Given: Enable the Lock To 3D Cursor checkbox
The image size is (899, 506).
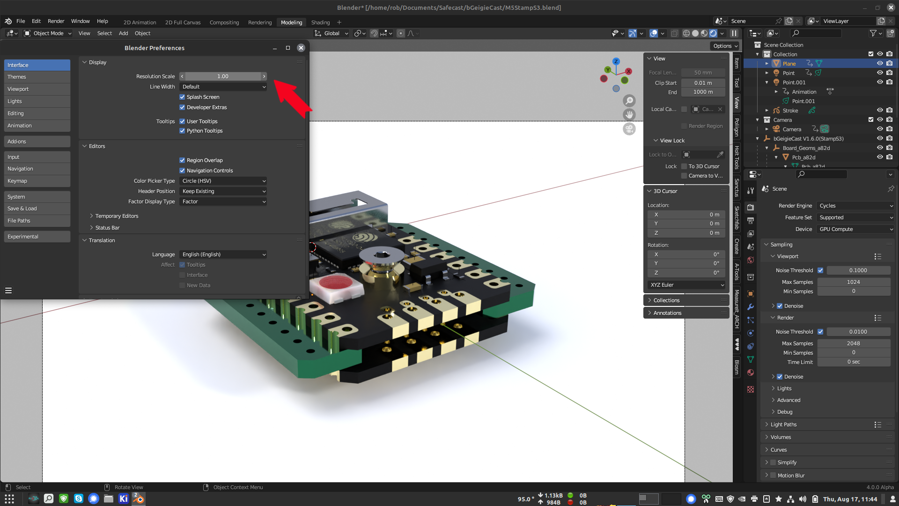Looking at the screenshot, I should [684, 166].
